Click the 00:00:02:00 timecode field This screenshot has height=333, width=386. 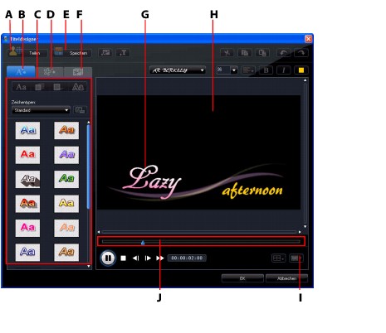pyautogui.click(x=187, y=258)
